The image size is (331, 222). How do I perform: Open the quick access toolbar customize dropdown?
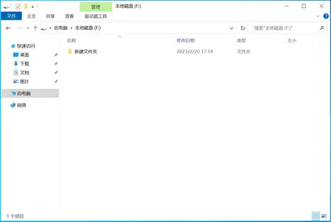tap(32, 7)
